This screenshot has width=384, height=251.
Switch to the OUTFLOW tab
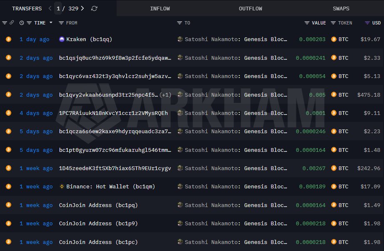[250, 9]
